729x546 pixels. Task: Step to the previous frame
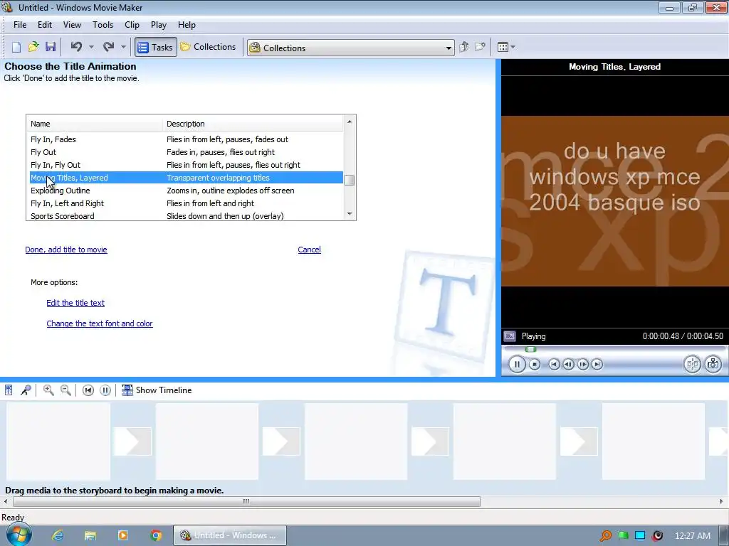[568, 365]
